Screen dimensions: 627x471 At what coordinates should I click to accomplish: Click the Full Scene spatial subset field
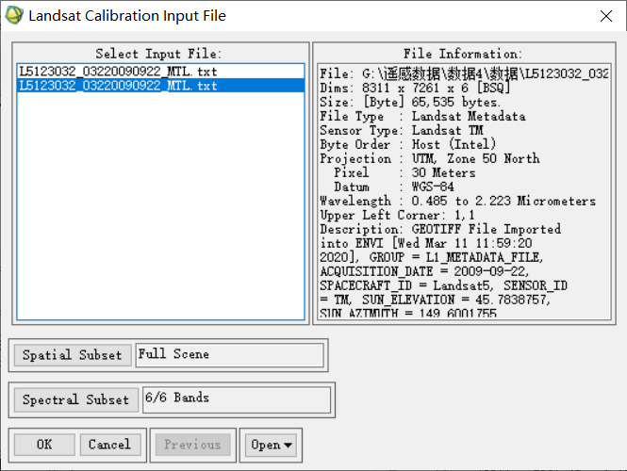229,355
